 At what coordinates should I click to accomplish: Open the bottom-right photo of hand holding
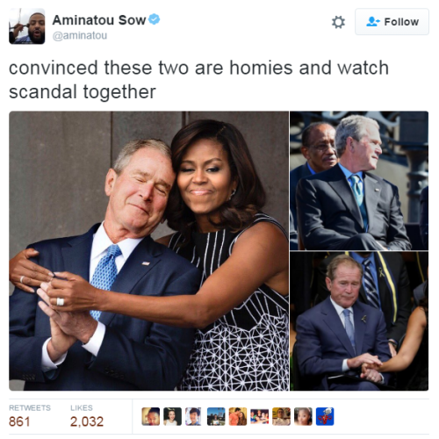[359, 321]
